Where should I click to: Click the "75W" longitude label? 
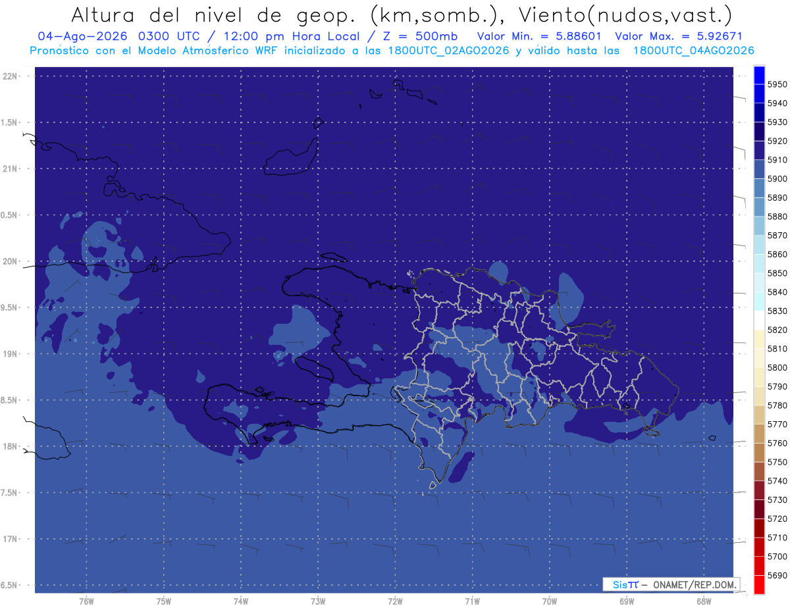[164, 601]
